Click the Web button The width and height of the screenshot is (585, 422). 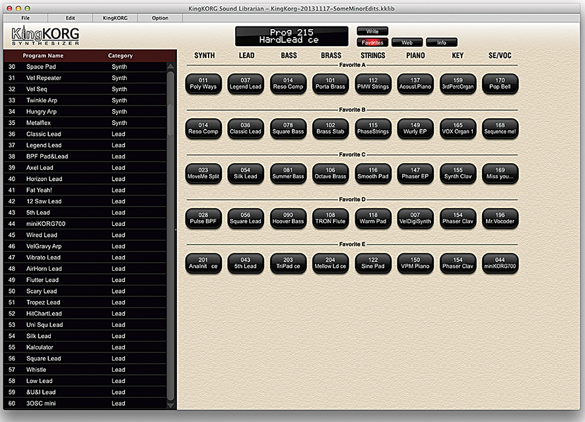point(407,42)
